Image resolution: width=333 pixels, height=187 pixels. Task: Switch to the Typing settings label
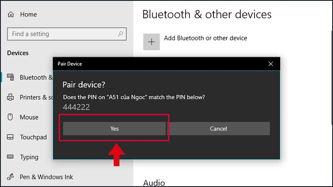tap(29, 157)
